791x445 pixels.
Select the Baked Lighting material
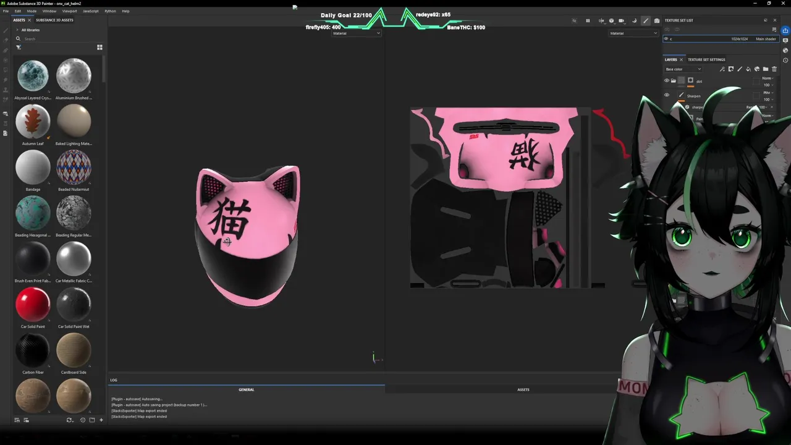point(74,121)
